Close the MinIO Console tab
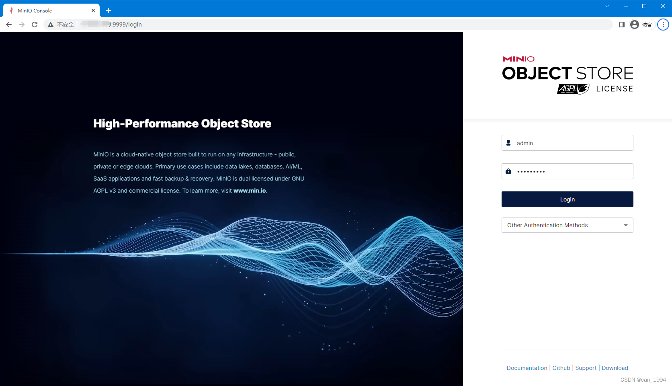The height and width of the screenshot is (386, 672). pos(93,10)
